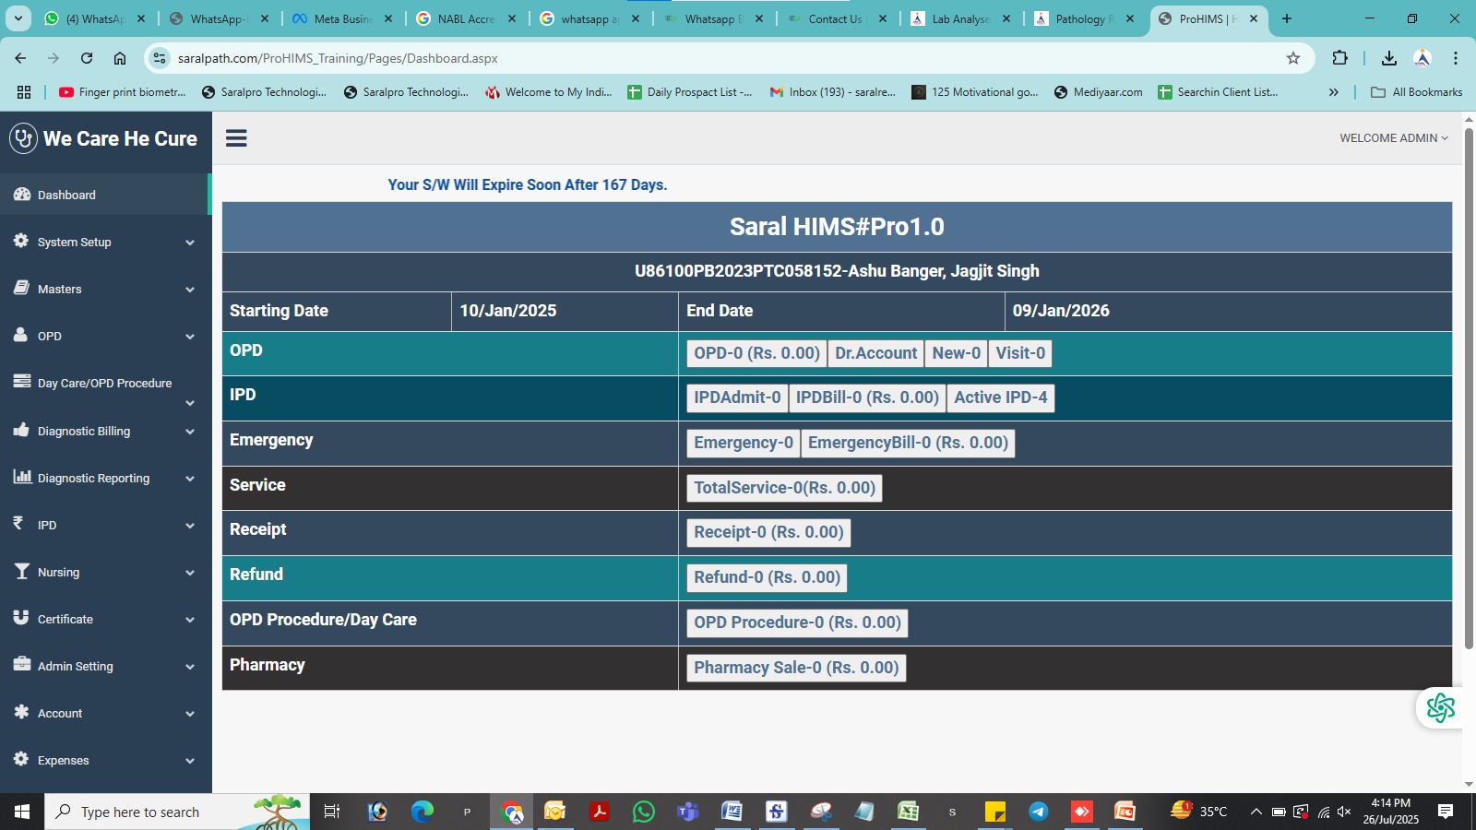Click the Diagnostic Reporting chart icon
This screenshot has height=830, width=1476.
pos(22,477)
